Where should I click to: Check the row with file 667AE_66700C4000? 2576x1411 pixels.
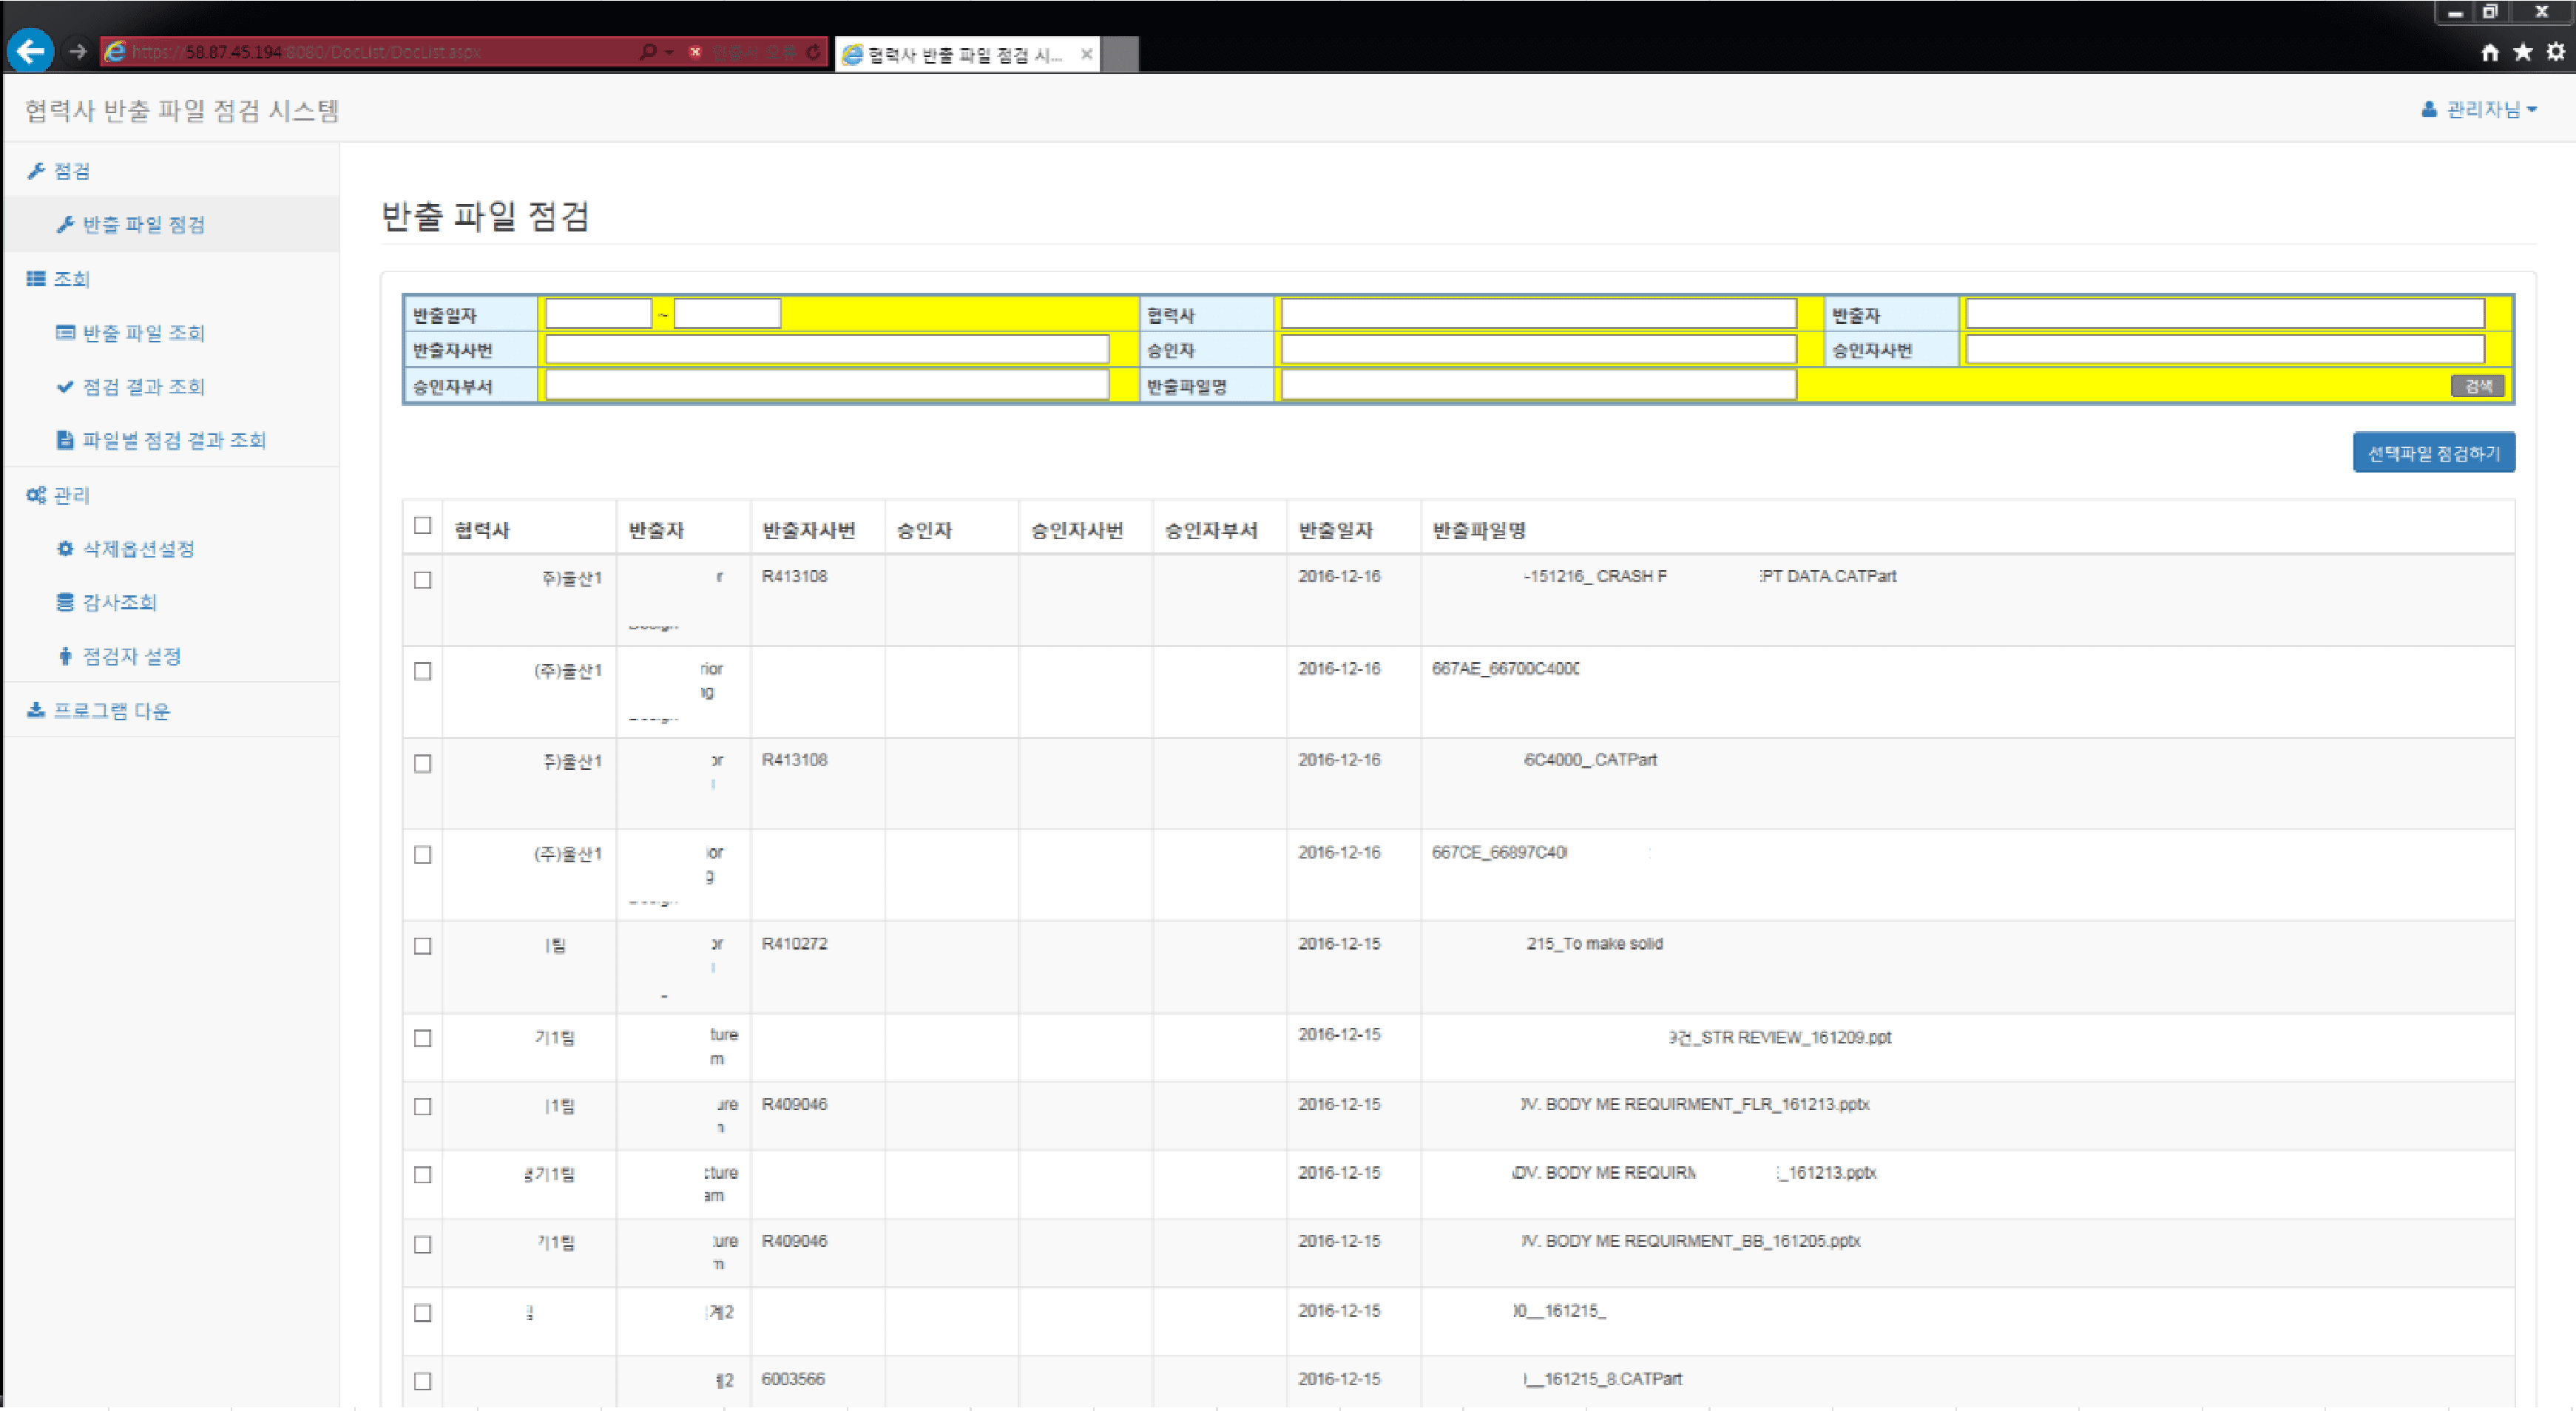tap(423, 671)
